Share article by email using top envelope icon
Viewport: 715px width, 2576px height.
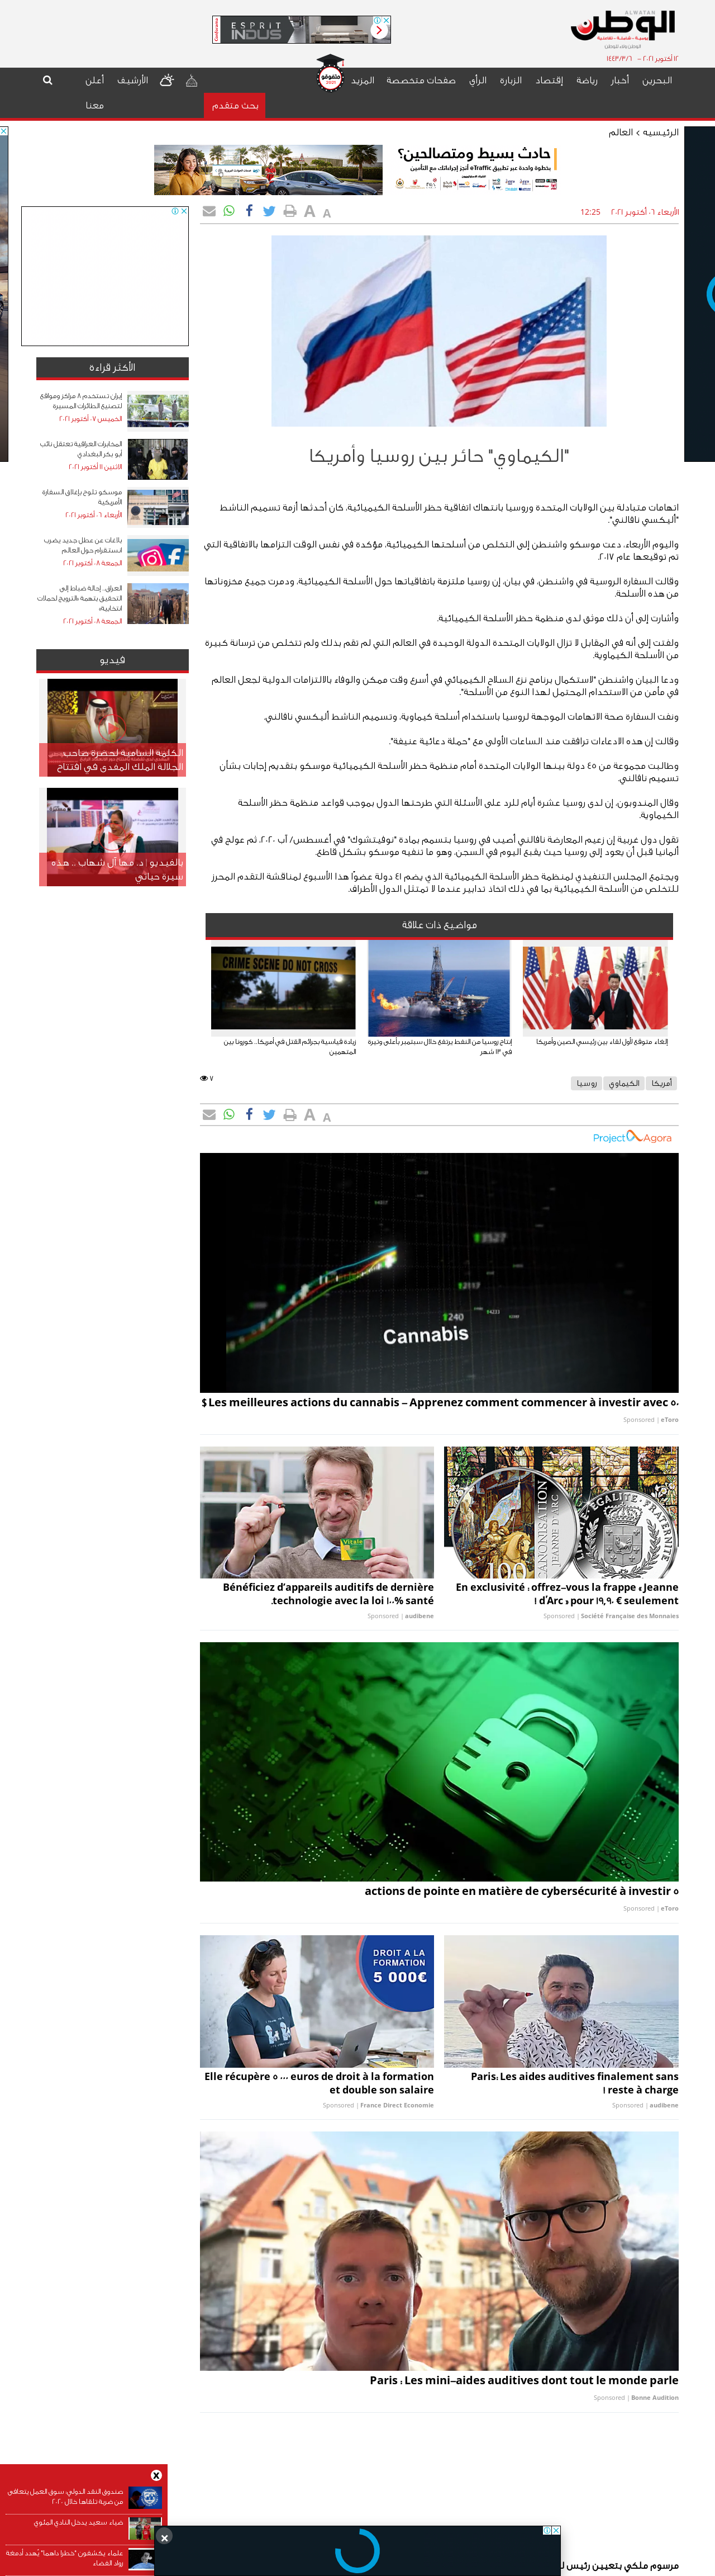209,211
